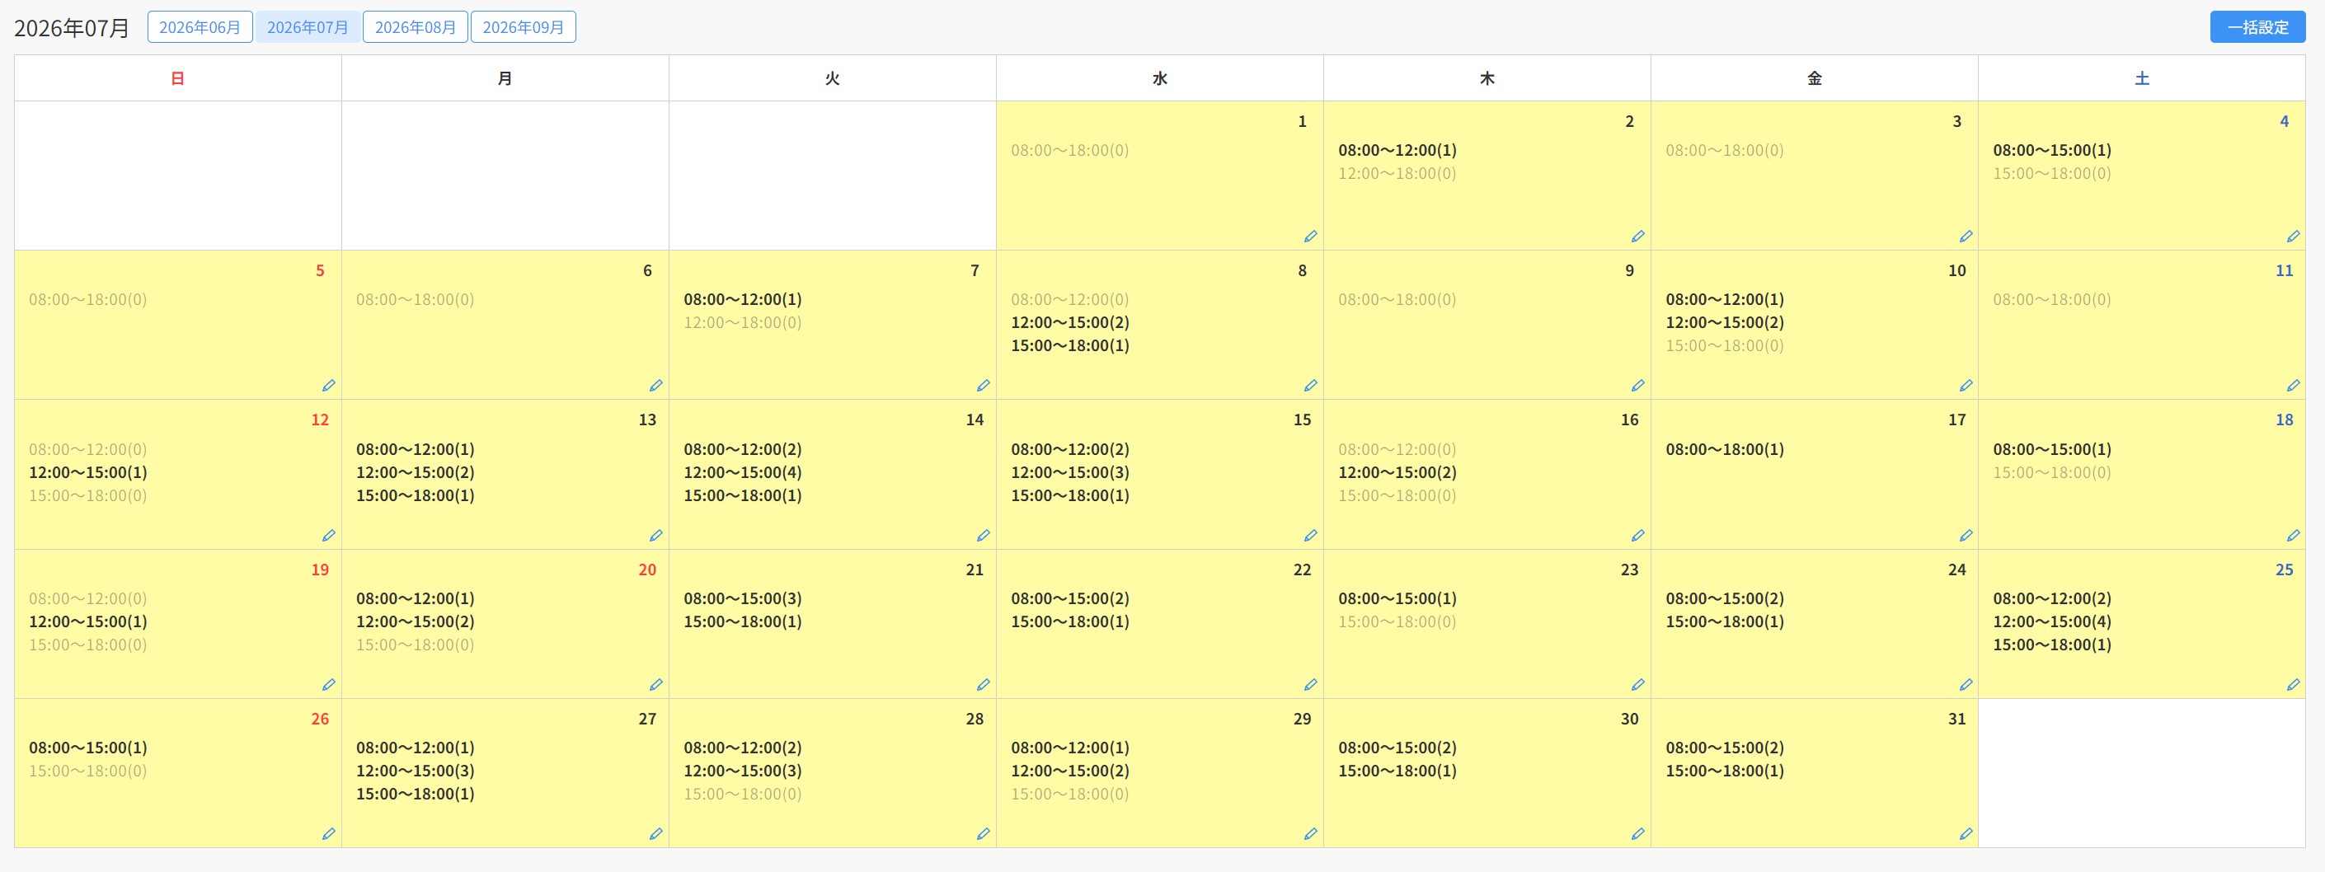2325x872 pixels.
Task: Click the 水 Wednesday column header
Action: 1160,78
